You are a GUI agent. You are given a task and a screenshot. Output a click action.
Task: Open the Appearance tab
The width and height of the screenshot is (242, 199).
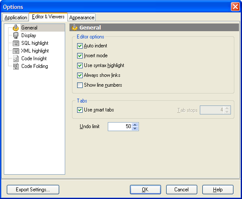(x=82, y=18)
